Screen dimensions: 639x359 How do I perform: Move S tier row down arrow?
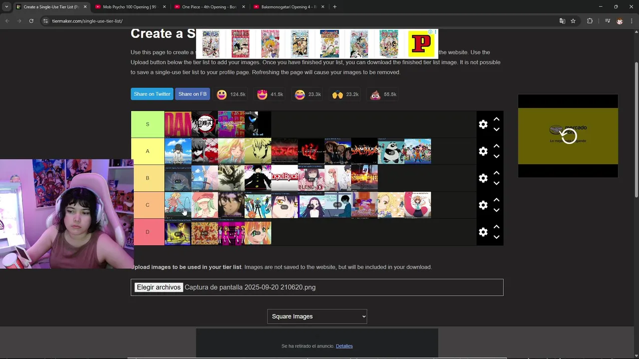(496, 129)
